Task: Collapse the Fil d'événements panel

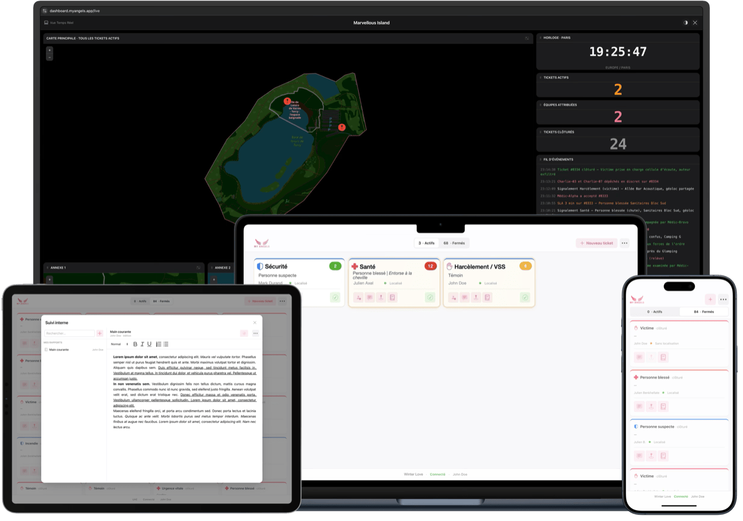Action: tap(540, 160)
